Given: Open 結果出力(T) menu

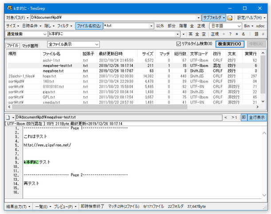Looking at the screenshot, I should pos(18,206).
